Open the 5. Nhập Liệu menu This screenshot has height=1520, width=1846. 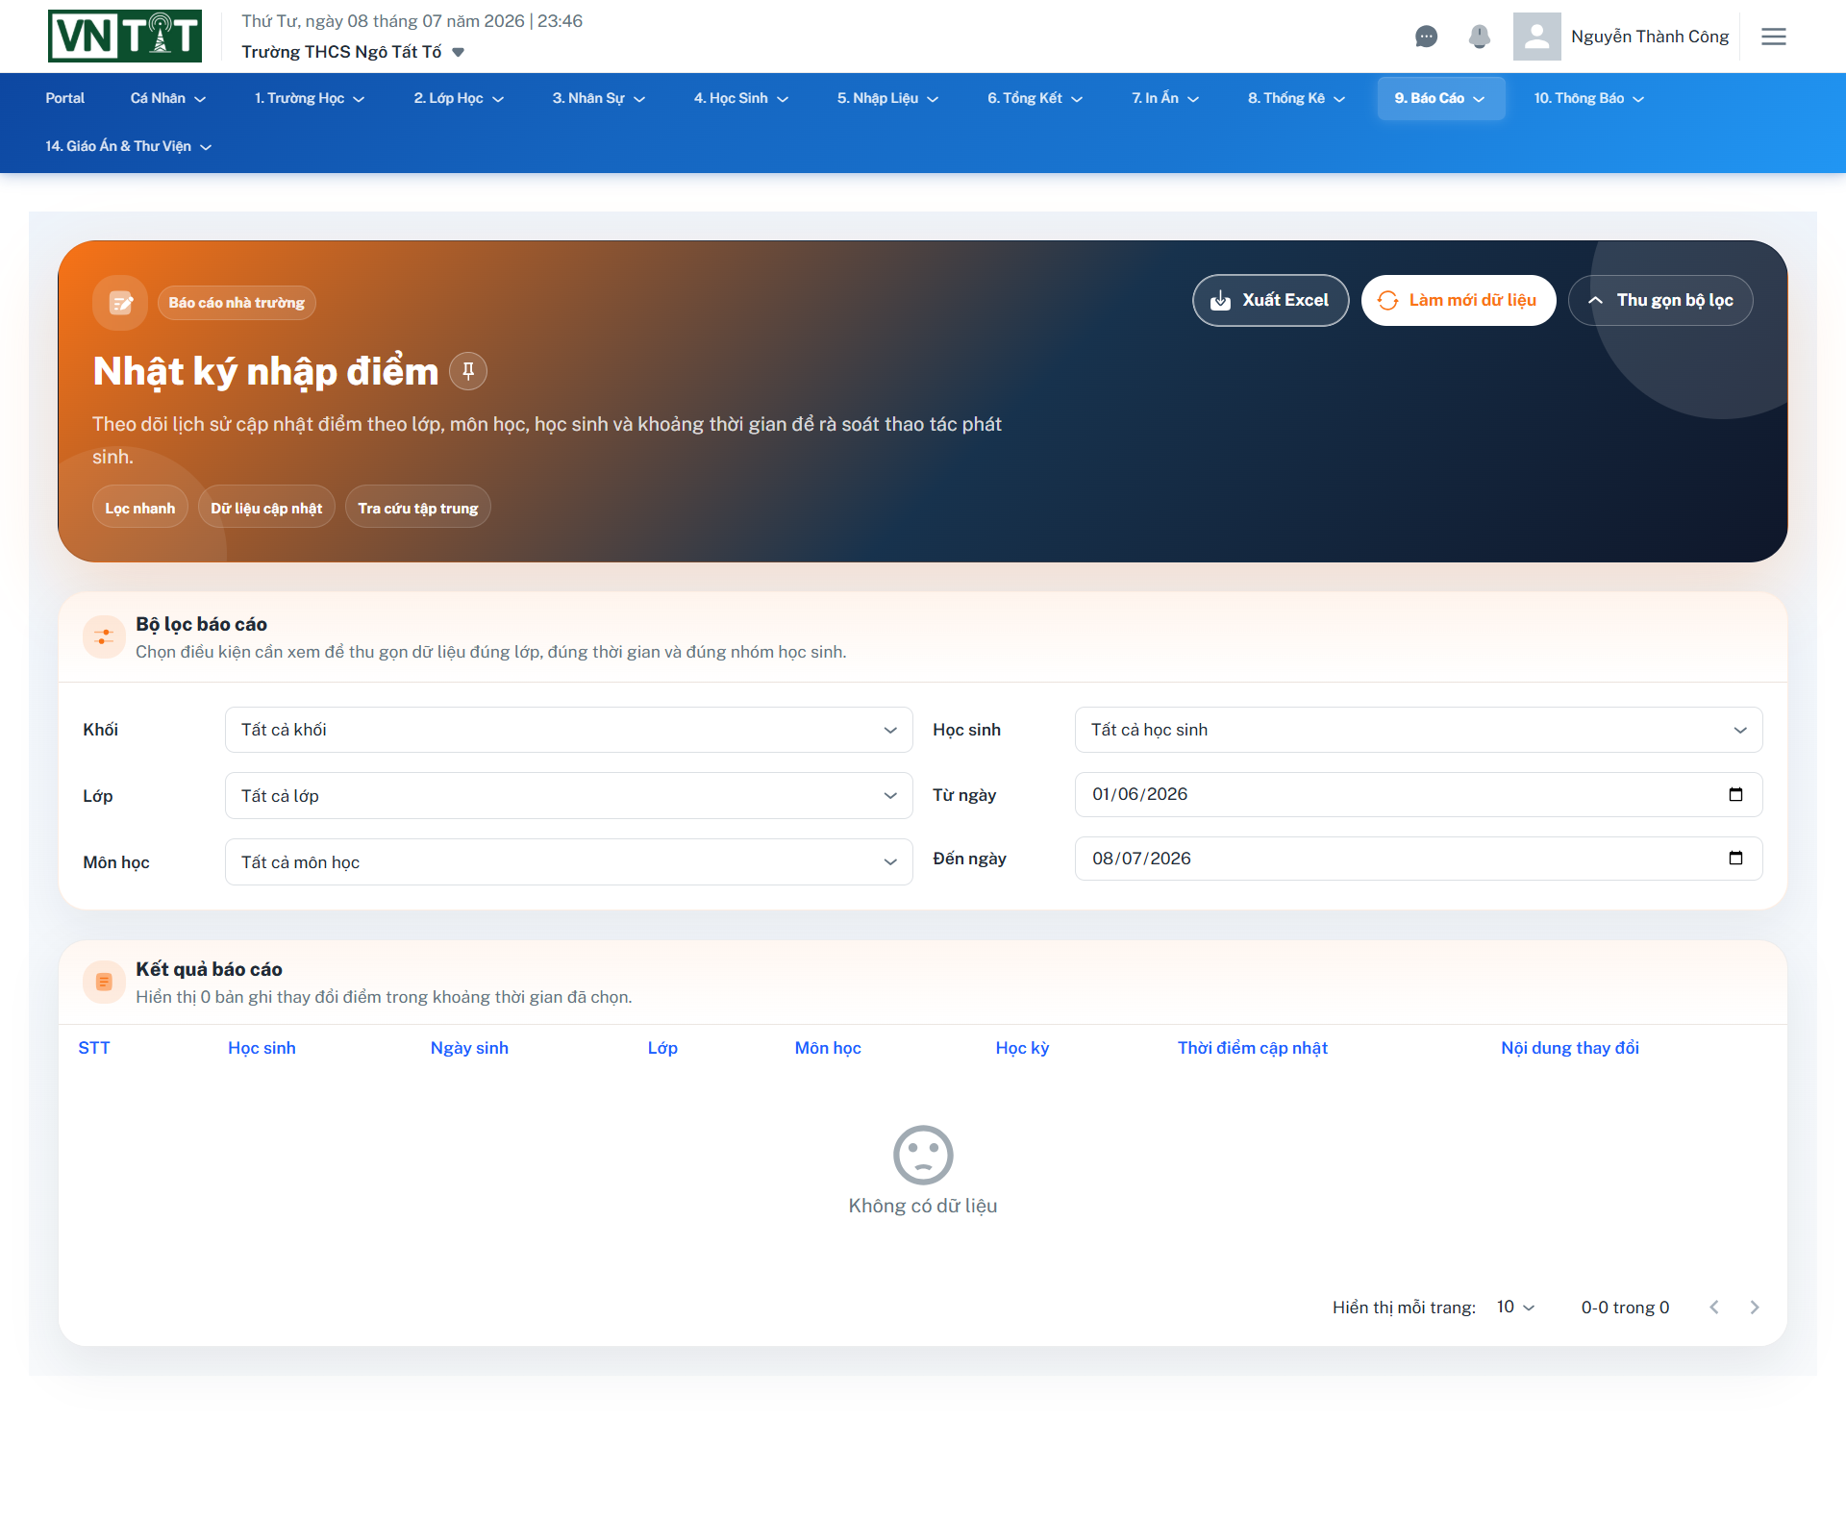[887, 98]
